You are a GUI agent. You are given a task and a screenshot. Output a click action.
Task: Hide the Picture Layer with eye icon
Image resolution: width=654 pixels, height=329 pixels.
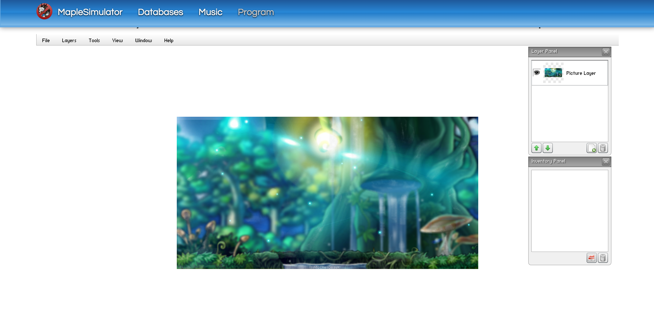click(x=537, y=73)
